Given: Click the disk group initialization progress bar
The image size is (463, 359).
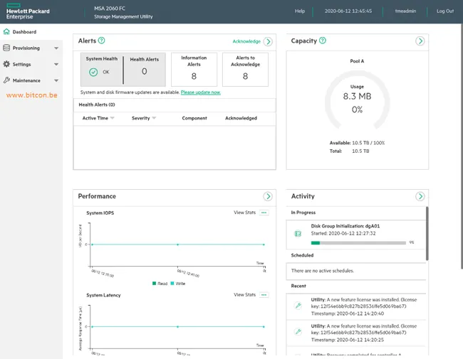Looking at the screenshot, I should (358, 242).
